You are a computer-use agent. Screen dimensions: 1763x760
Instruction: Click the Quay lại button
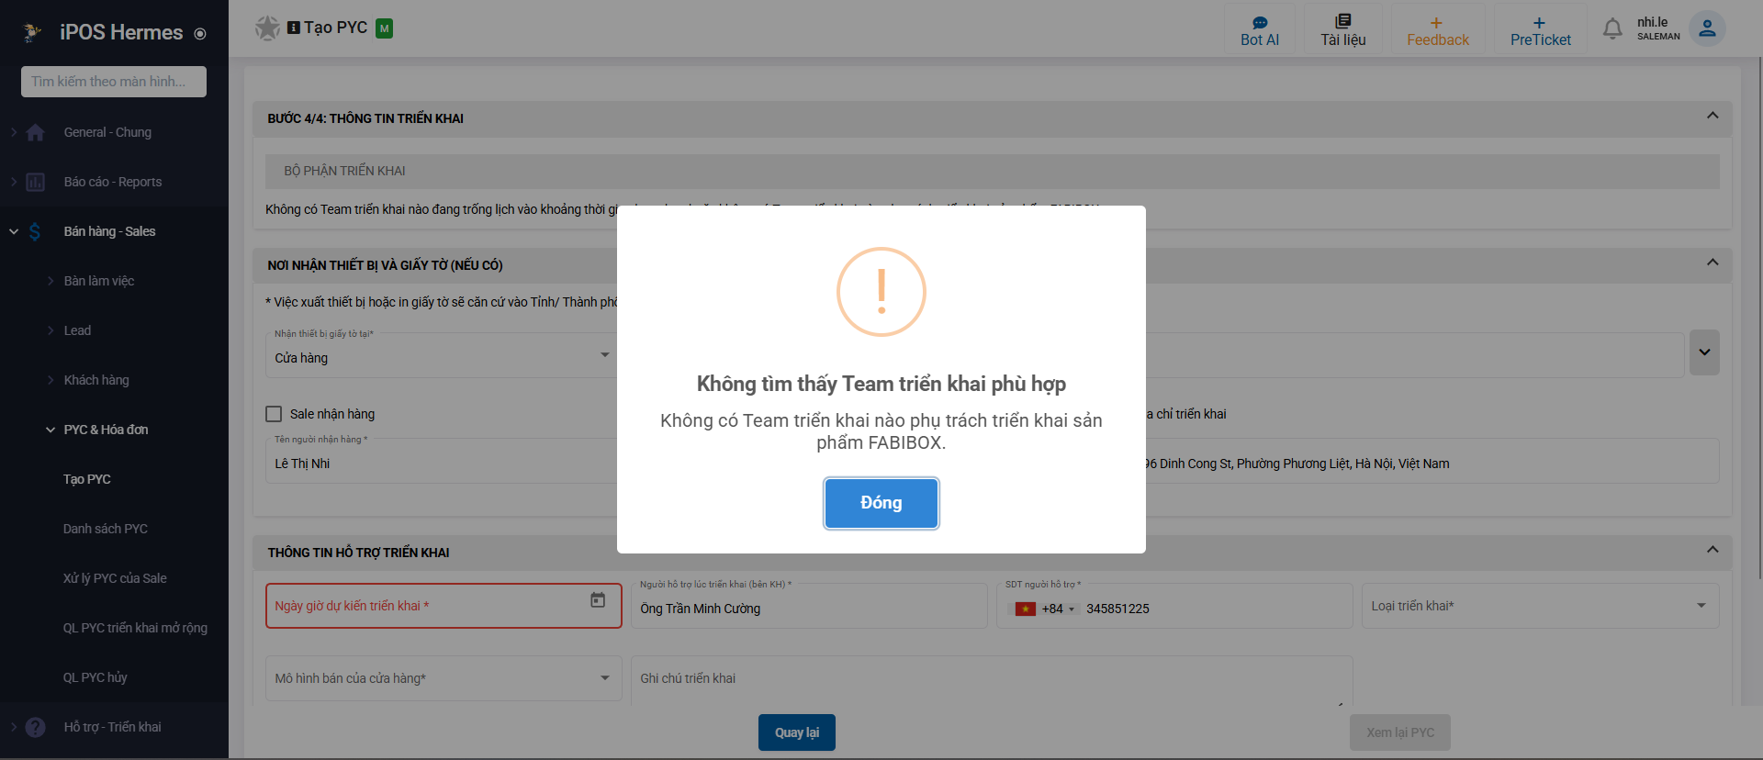click(x=797, y=732)
